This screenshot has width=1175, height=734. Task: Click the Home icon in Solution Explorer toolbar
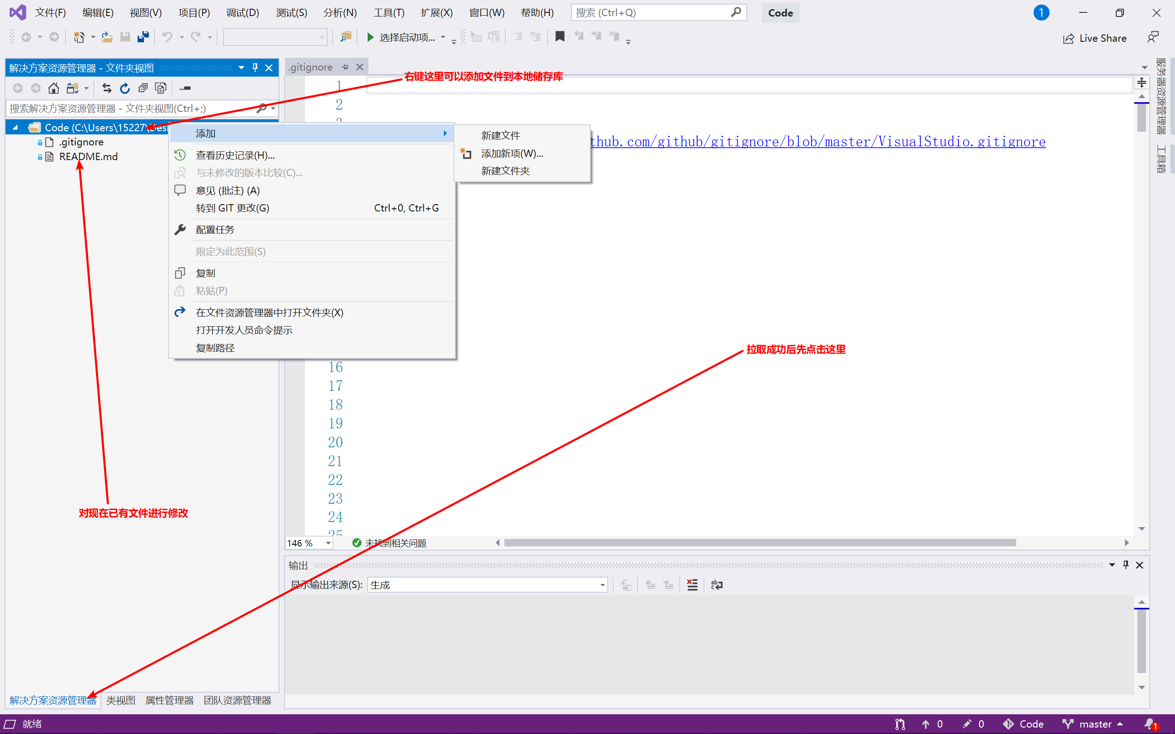(x=54, y=88)
